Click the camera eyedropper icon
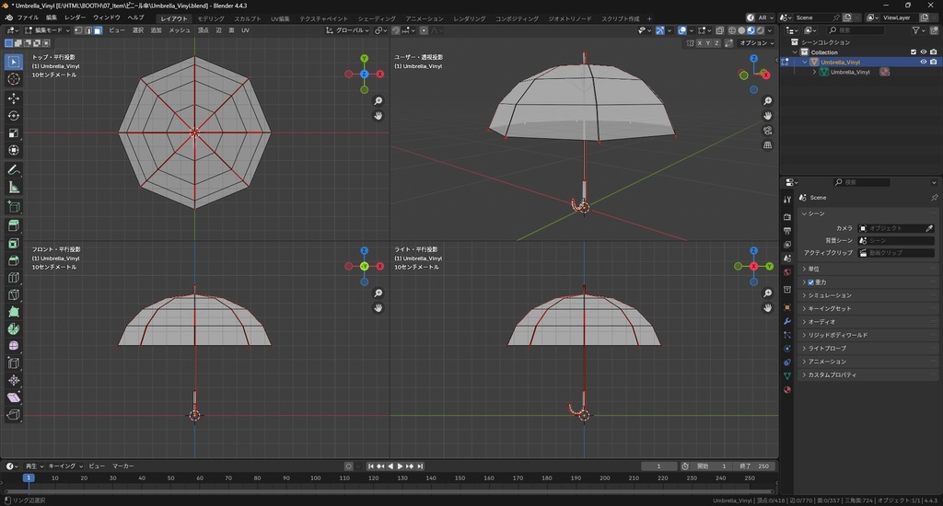943x506 pixels. point(929,228)
